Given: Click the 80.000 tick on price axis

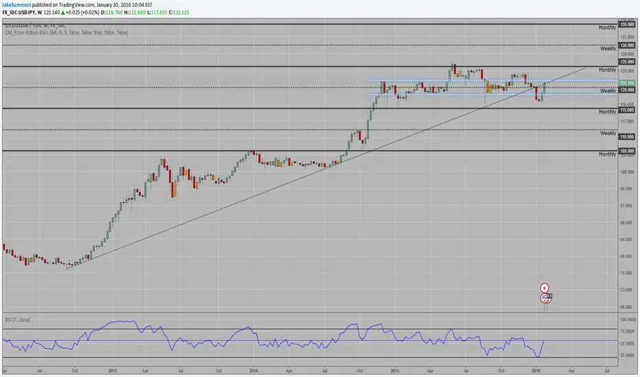Looking at the screenshot, I should 628,256.
